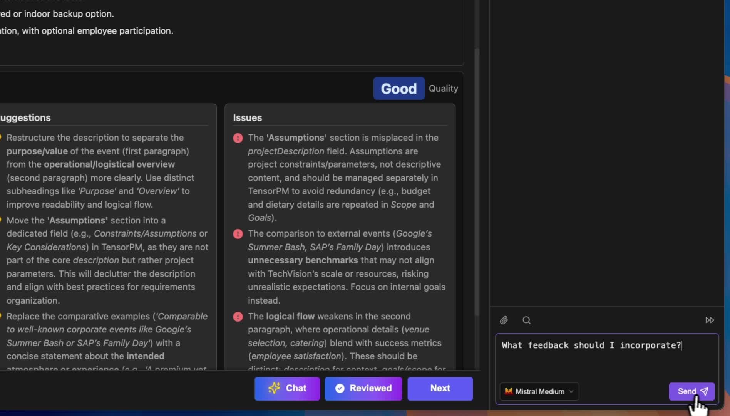This screenshot has width=730, height=416.
Task: Click the vertical scrollbar of the review panel
Action: coord(477,181)
